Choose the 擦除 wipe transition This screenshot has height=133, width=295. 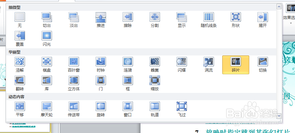[x=127, y=20]
